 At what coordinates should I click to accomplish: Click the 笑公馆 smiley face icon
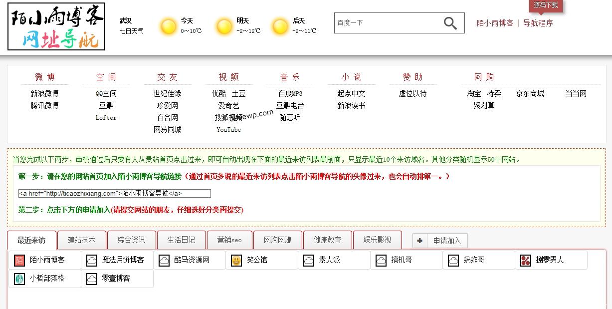pos(236,260)
